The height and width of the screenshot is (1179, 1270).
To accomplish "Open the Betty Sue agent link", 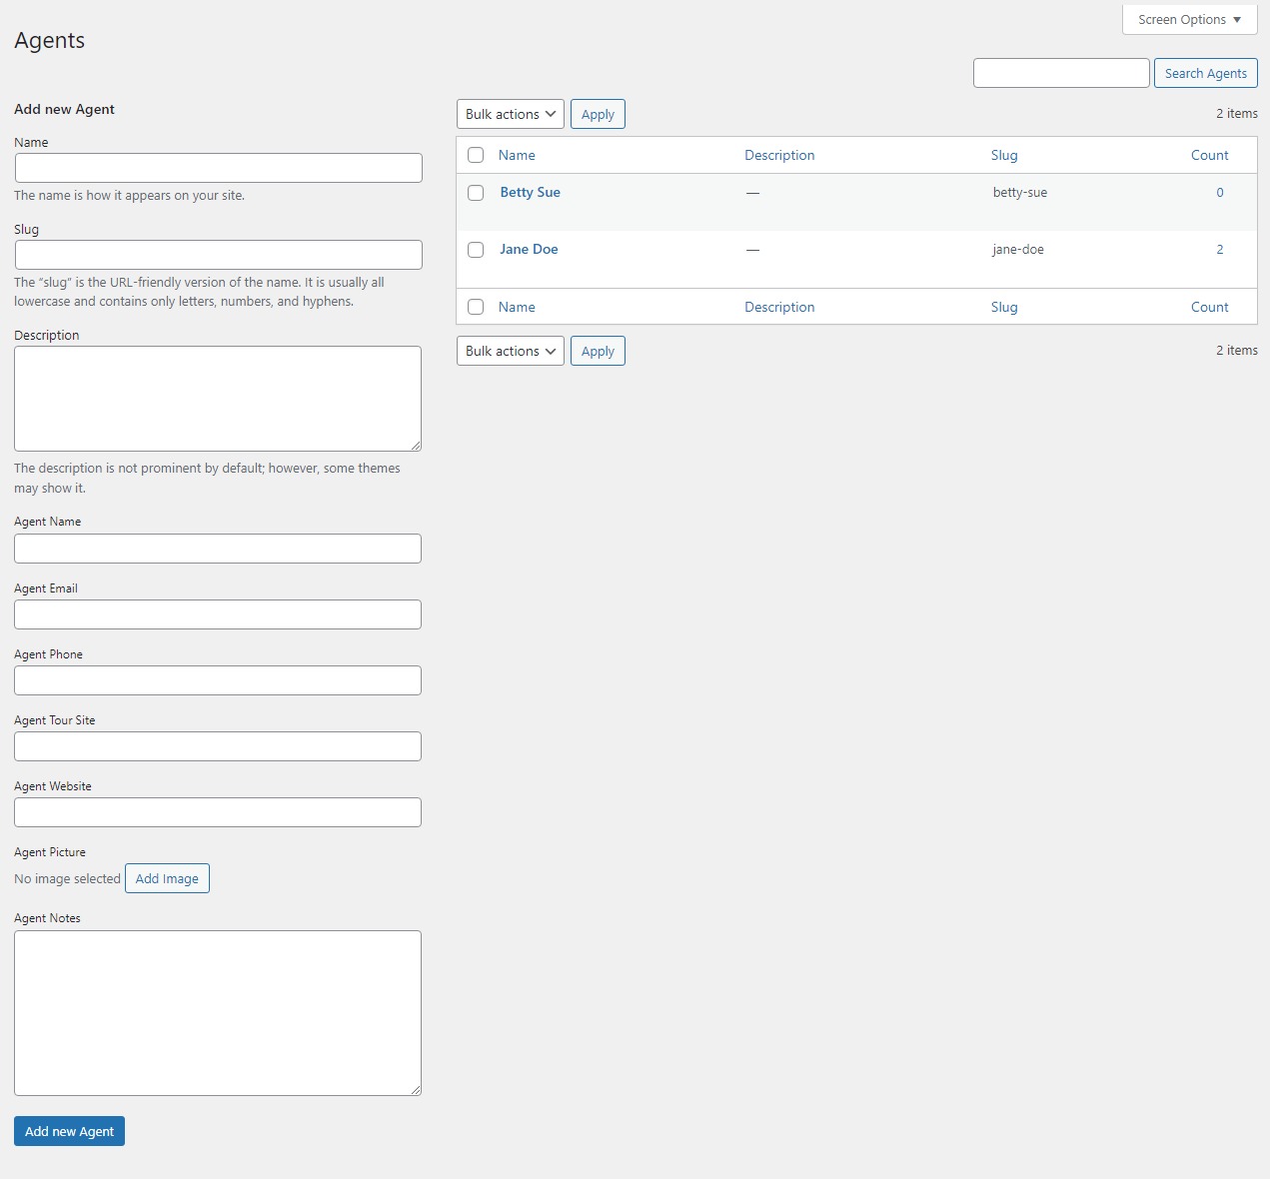I will tap(530, 192).
